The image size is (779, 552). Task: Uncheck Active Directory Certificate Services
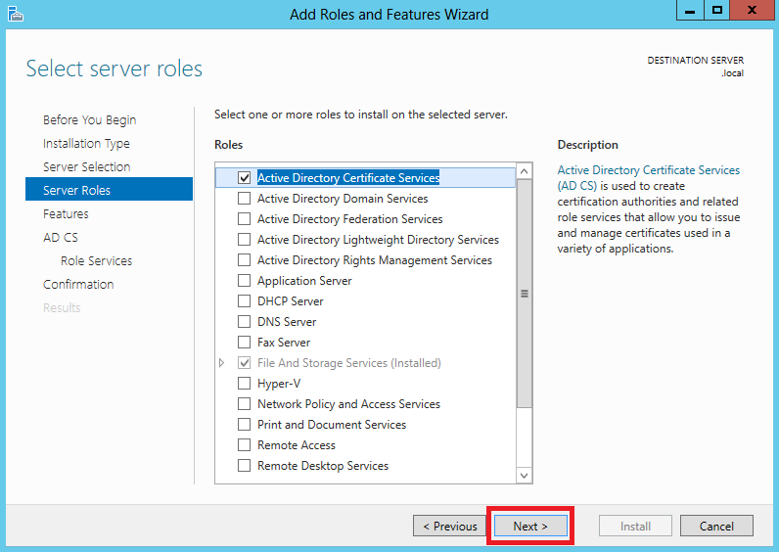[244, 178]
